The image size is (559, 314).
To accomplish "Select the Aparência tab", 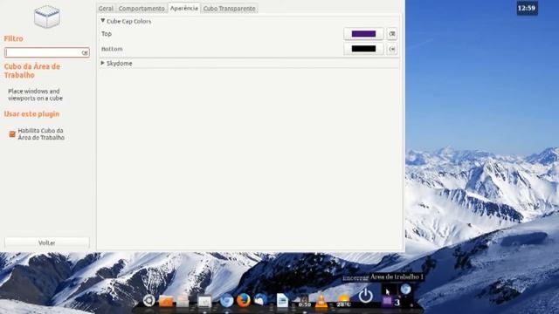I will pyautogui.click(x=184, y=8).
